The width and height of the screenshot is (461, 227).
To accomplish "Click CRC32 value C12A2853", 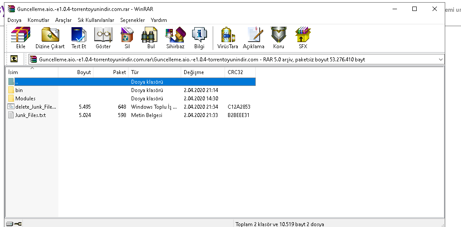I will [239, 107].
